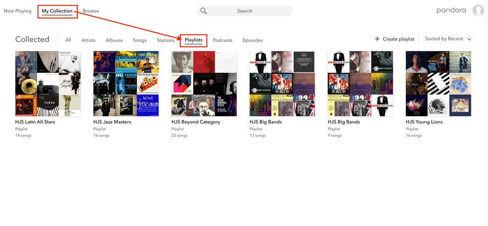This screenshot has width=488, height=226.
Task: Select the My Collection nav item
Action: 57,11
